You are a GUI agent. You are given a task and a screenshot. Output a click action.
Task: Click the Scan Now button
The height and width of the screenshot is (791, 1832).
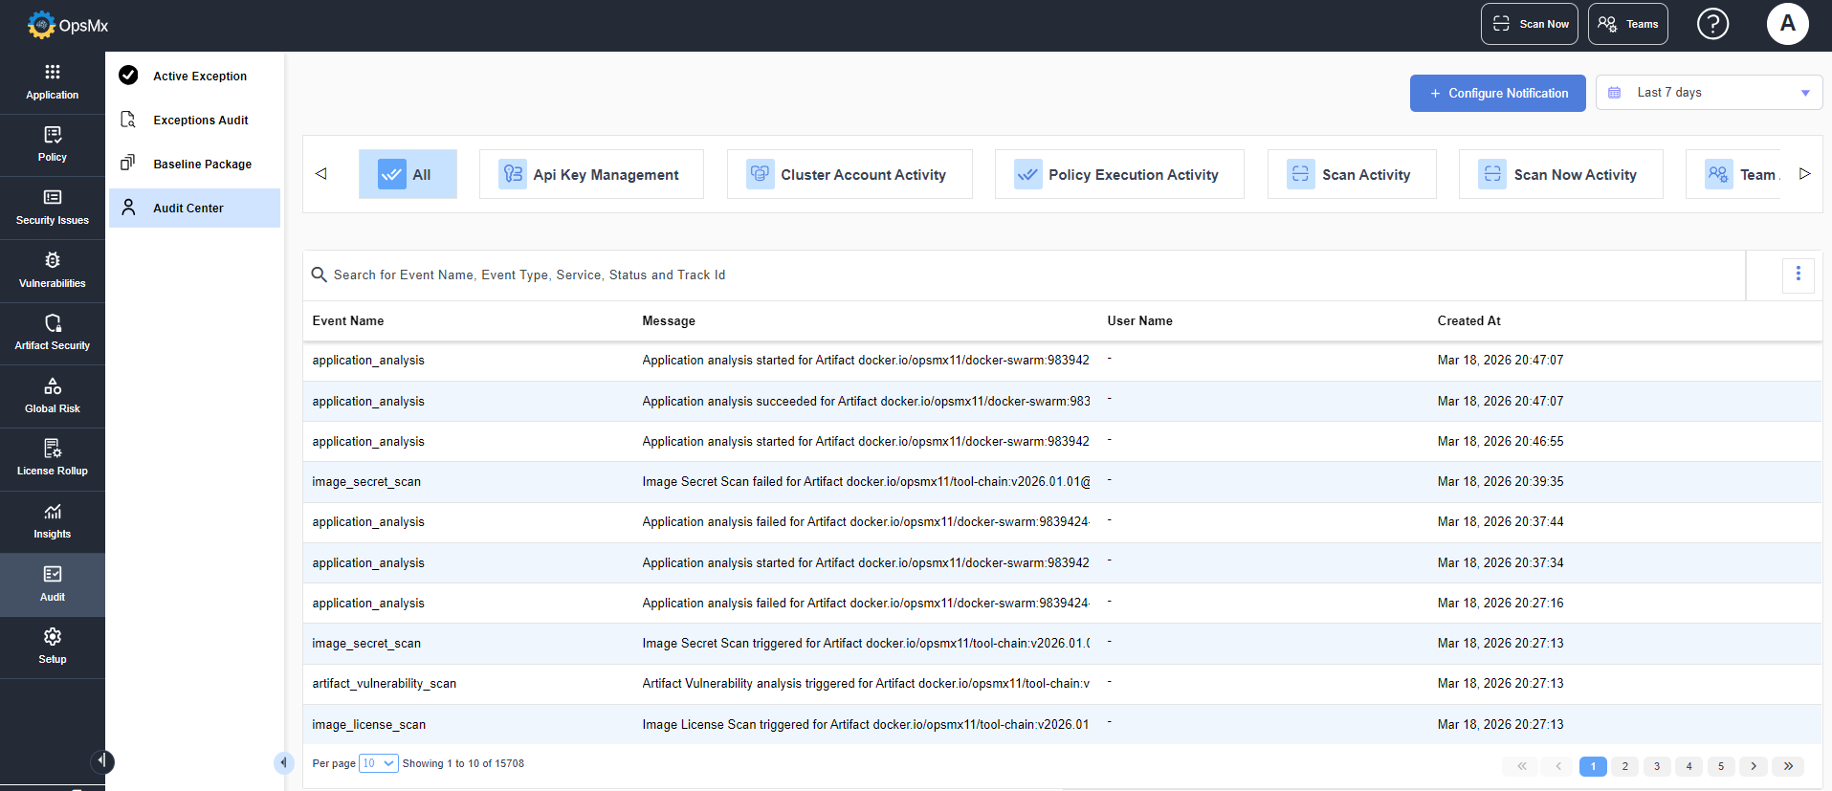coord(1530,24)
